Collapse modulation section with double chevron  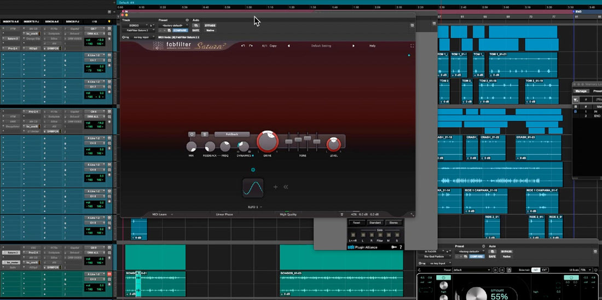pos(286,187)
